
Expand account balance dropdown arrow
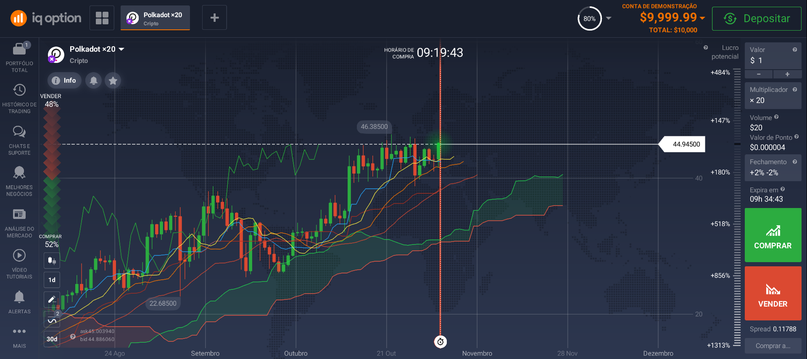pyautogui.click(x=702, y=18)
